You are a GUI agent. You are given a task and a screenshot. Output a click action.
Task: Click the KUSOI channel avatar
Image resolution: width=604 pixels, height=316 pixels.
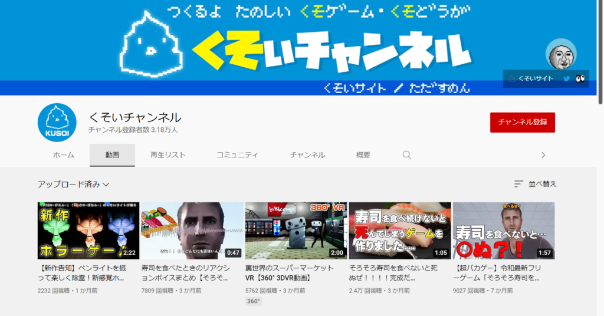pos(57,123)
